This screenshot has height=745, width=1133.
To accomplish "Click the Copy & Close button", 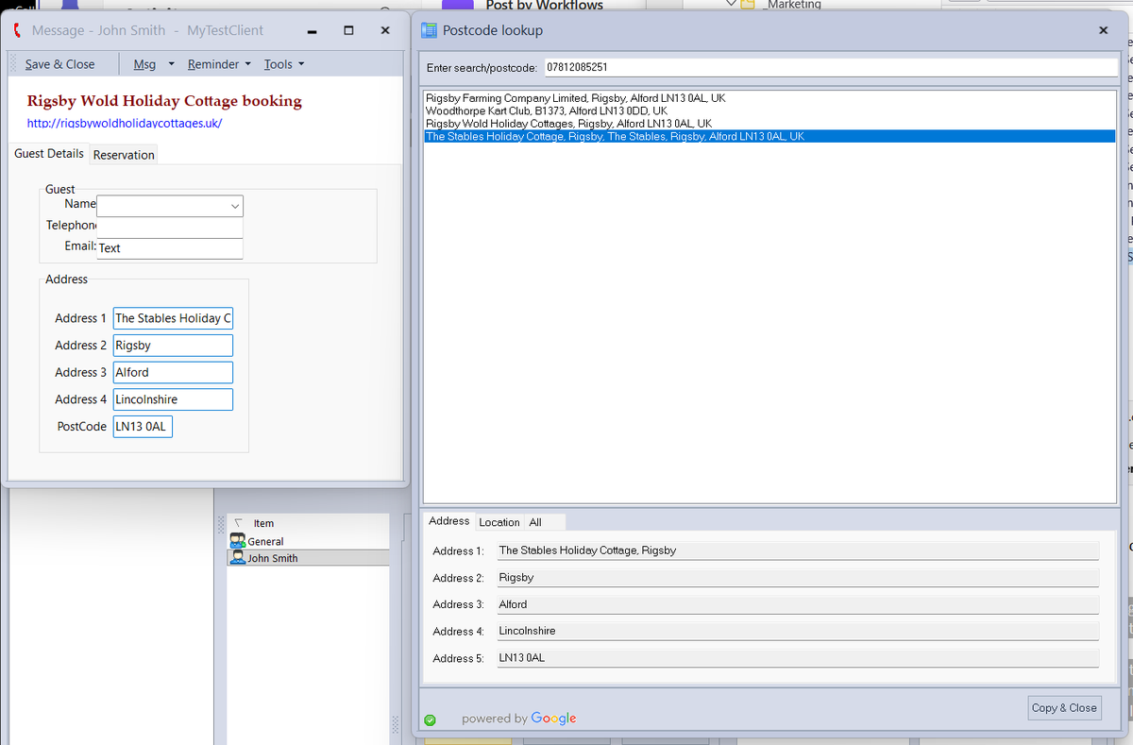I will pyautogui.click(x=1064, y=707).
